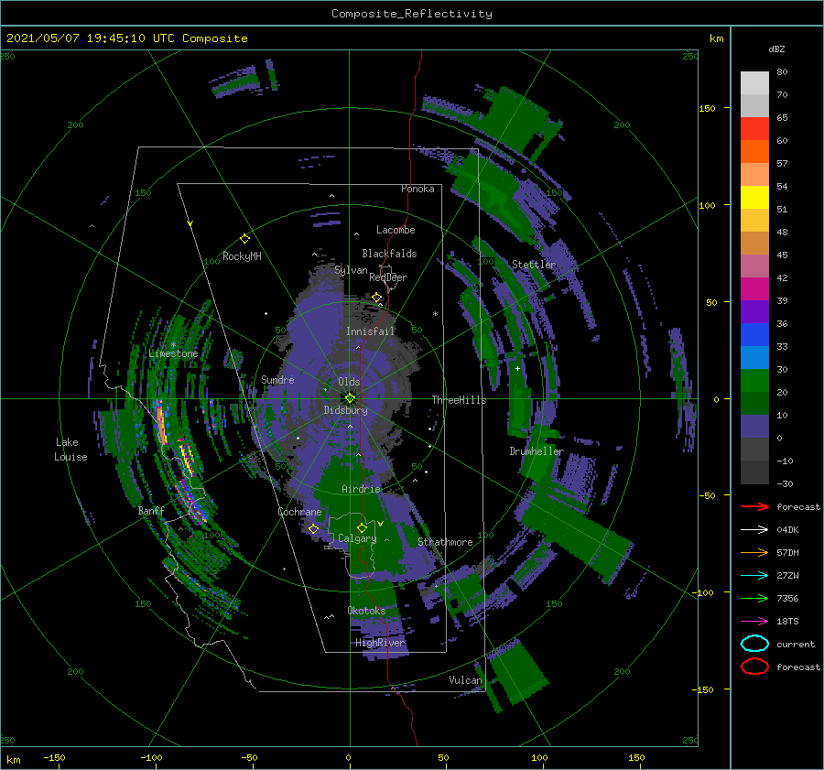Viewport: 824px width, 770px height.
Task: Click the red forecast arrow in the legend
Action: click(754, 506)
